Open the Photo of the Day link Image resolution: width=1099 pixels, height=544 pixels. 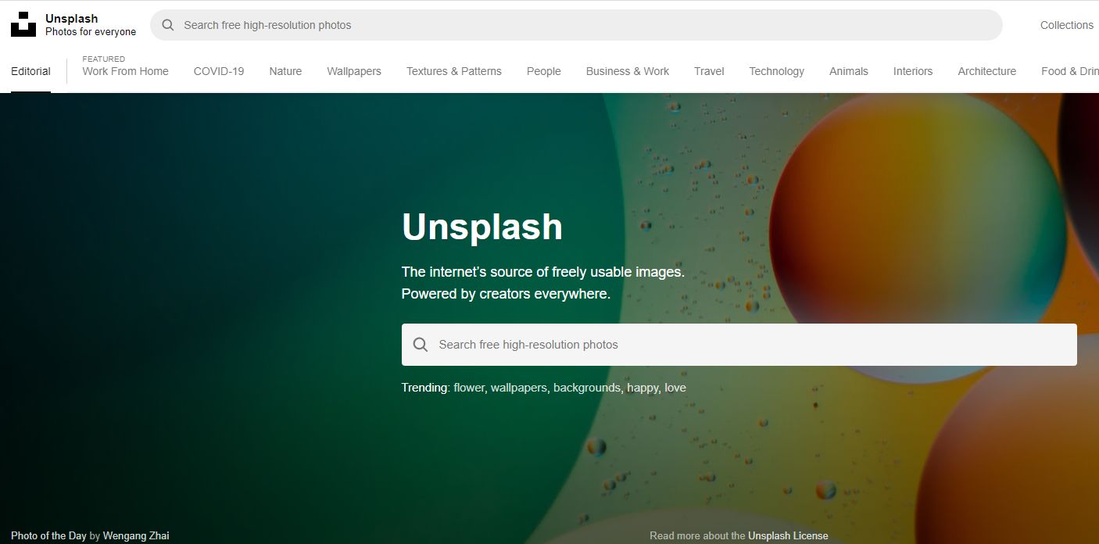tap(48, 535)
